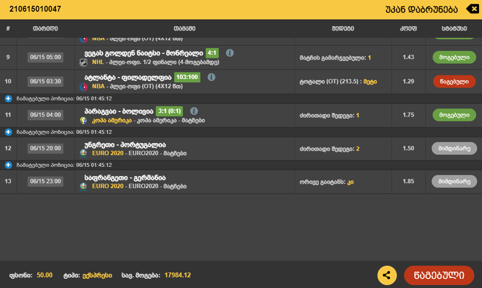The height and width of the screenshot is (288, 482).
Task: Click შედეგი column header
Action: [x=343, y=28]
